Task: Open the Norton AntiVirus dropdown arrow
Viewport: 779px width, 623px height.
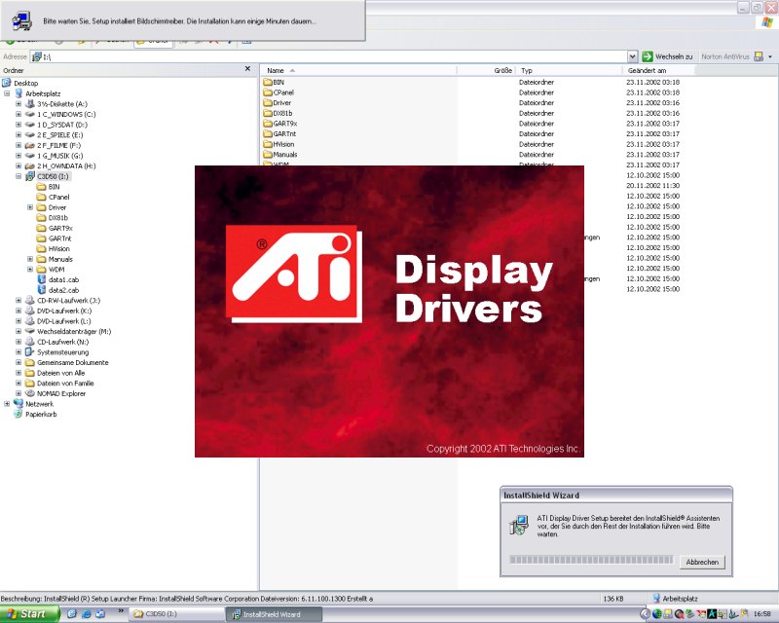Action: [770, 56]
